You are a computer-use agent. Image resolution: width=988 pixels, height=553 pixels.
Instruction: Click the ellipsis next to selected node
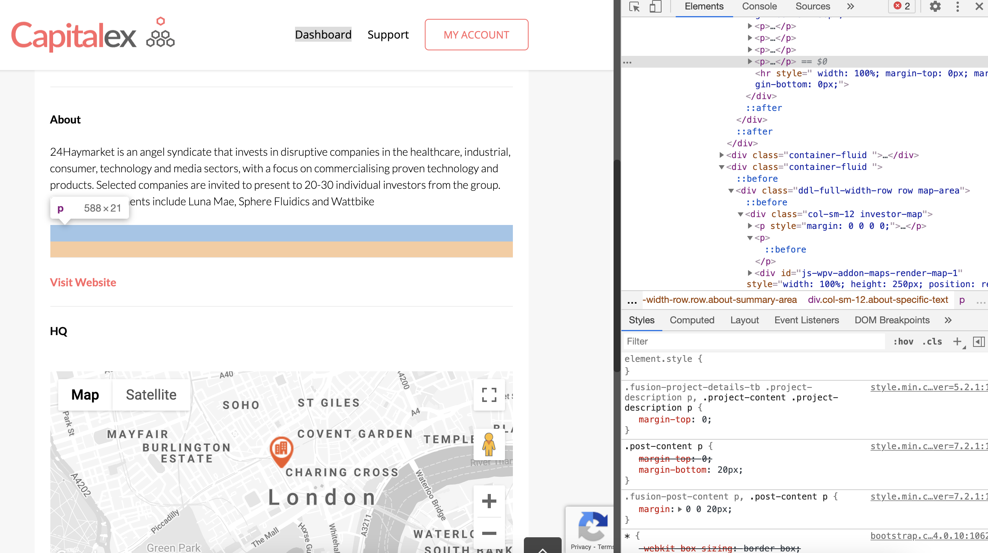coord(627,62)
